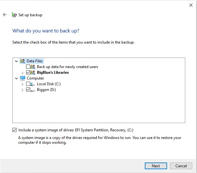Disable the include system image checkbox

[14, 130]
